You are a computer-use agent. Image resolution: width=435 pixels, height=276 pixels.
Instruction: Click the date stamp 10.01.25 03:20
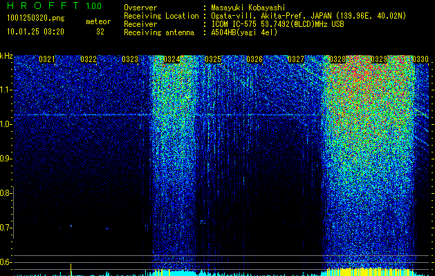(35, 32)
